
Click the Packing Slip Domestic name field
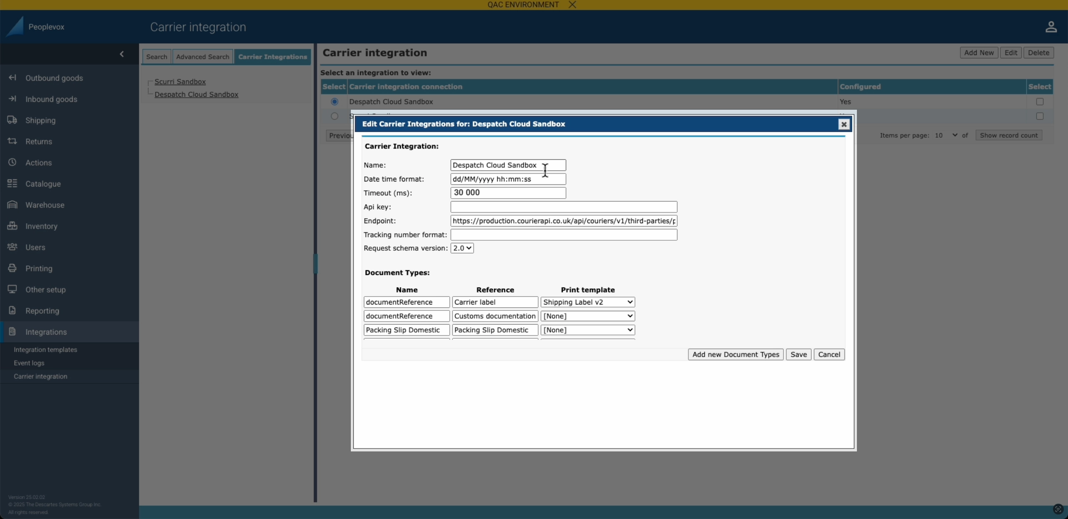[406, 330]
